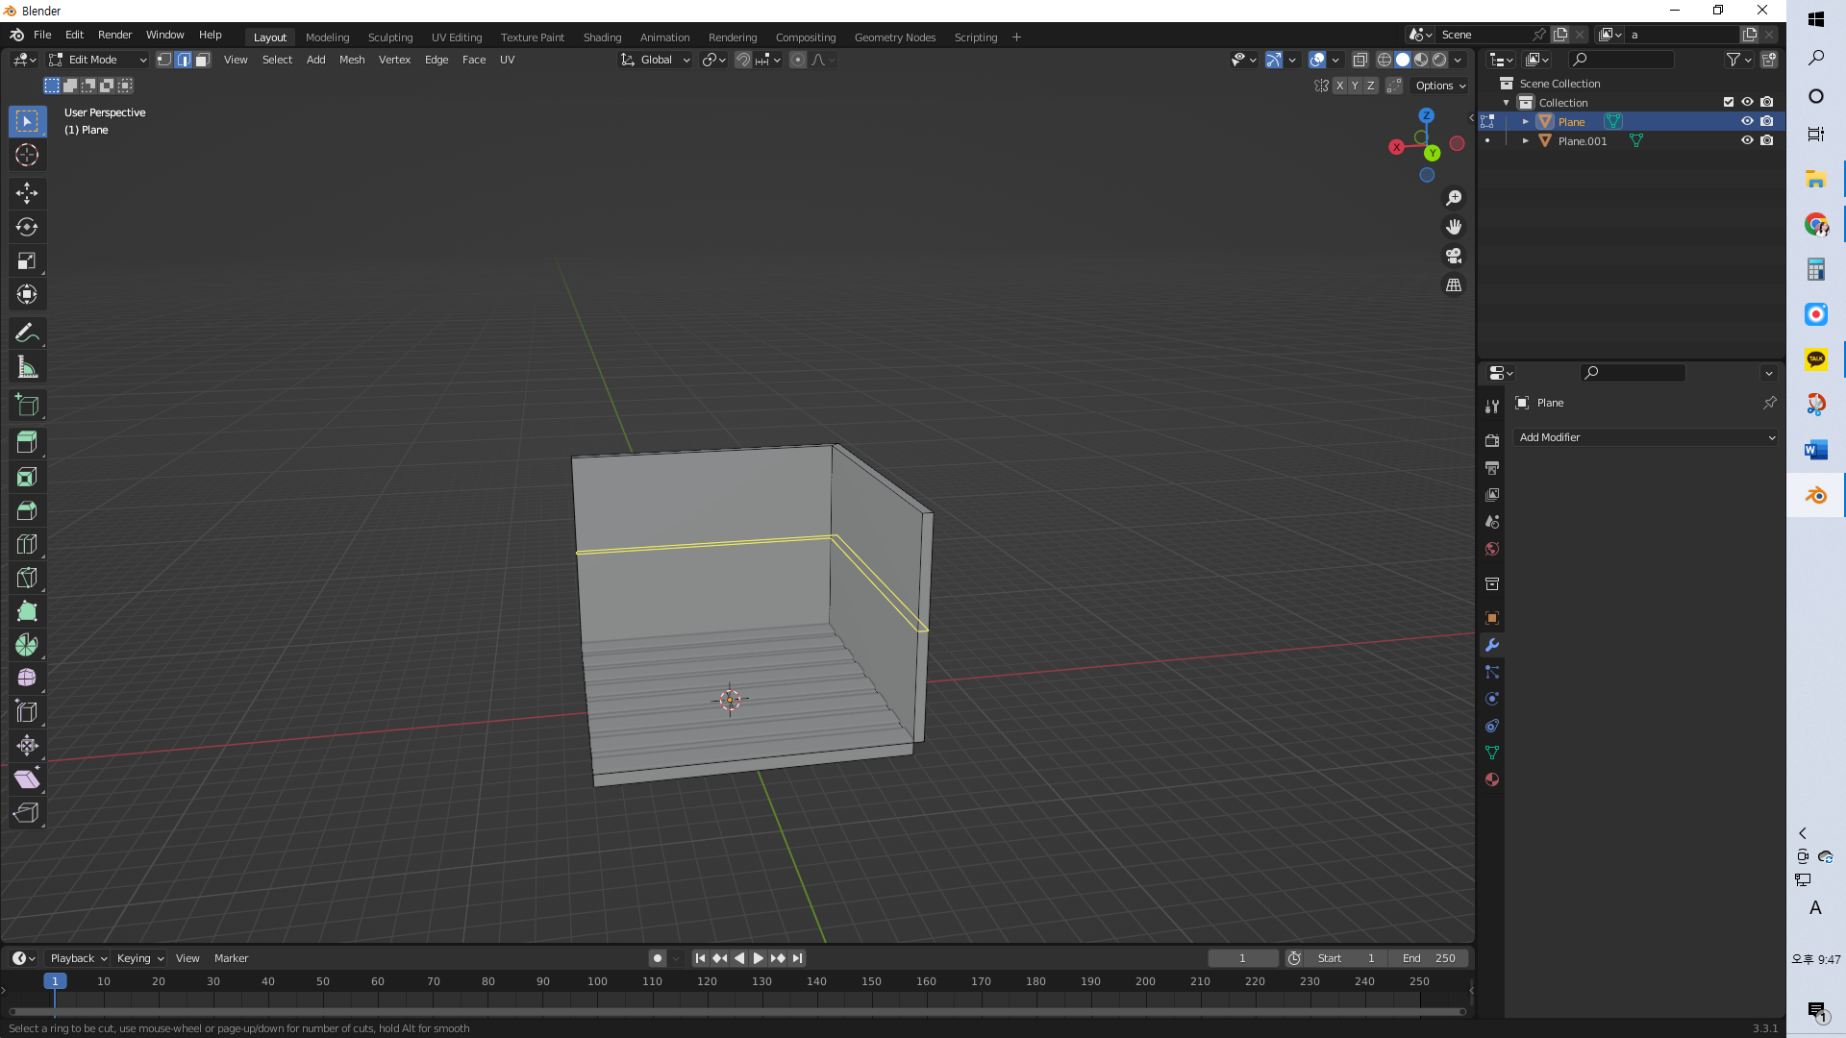Viewport: 1846px width, 1038px height.
Task: Click the 3D cursor tool
Action: click(x=27, y=155)
